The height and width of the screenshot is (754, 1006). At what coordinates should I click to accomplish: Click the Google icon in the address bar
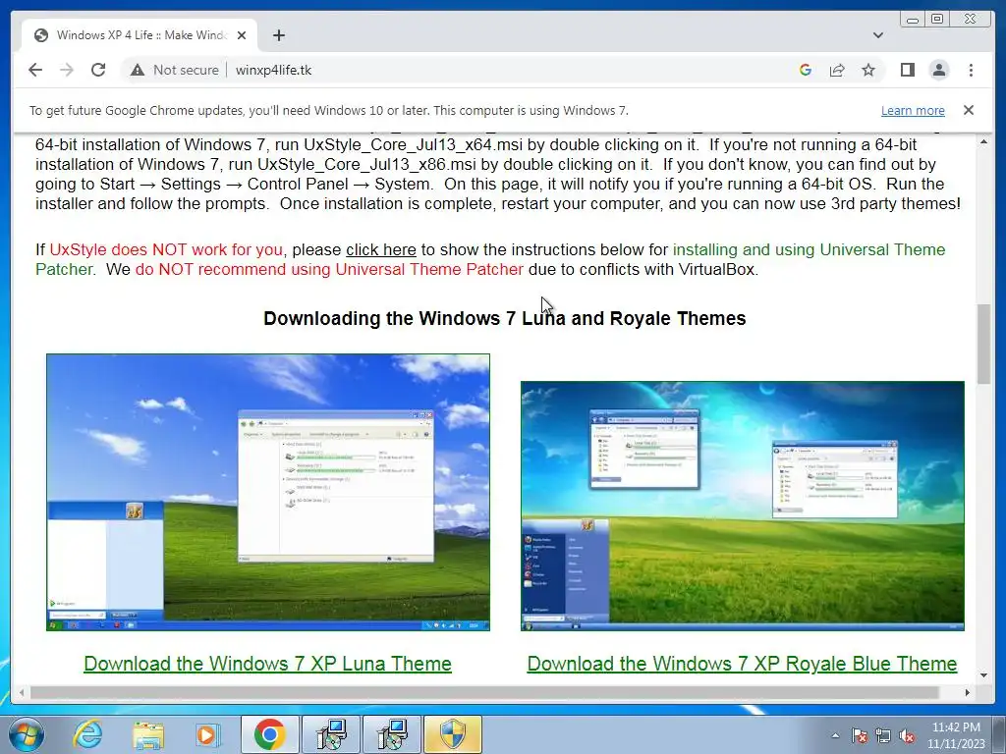click(806, 70)
